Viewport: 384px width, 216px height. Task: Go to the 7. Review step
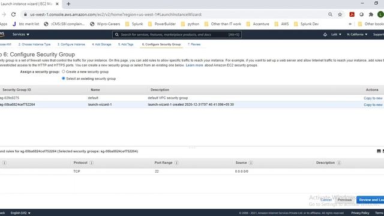pos(194,44)
